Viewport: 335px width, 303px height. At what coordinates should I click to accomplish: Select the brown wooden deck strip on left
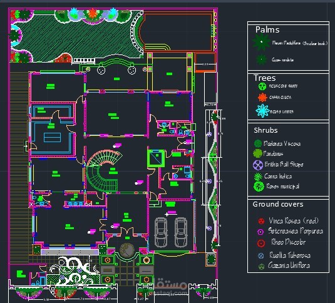(x=19, y=167)
